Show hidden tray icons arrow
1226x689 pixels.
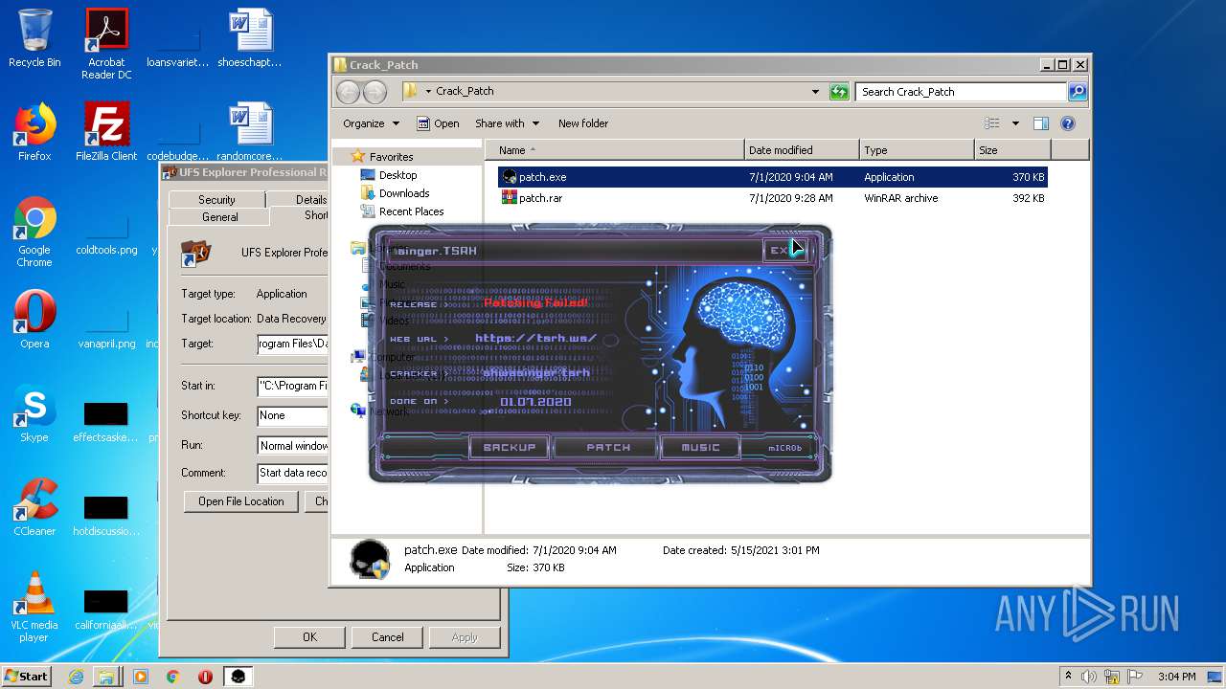point(1069,677)
